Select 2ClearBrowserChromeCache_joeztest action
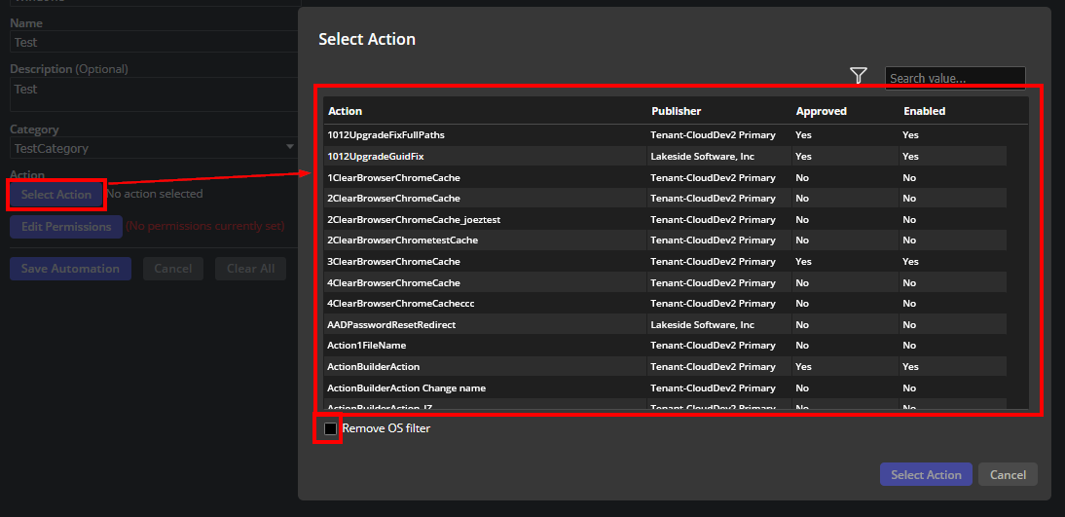This screenshot has height=517, width=1065. (414, 219)
